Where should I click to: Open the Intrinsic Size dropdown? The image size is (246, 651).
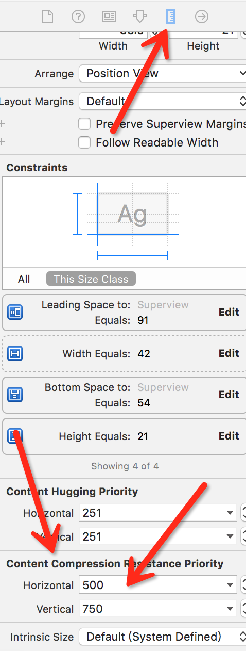click(x=162, y=637)
